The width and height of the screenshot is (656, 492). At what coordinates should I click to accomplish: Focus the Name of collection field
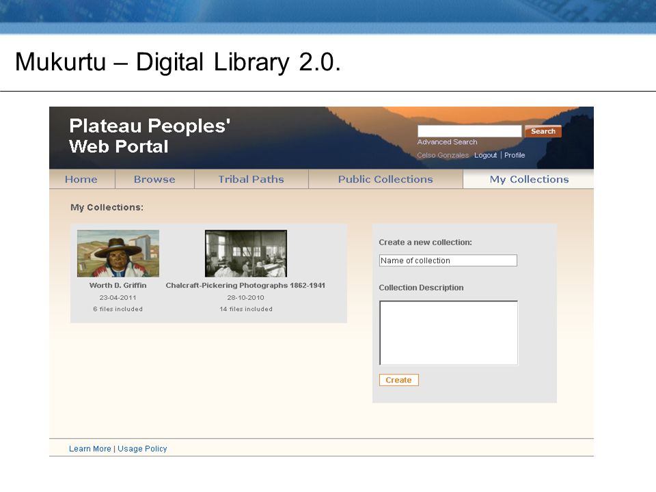[448, 260]
